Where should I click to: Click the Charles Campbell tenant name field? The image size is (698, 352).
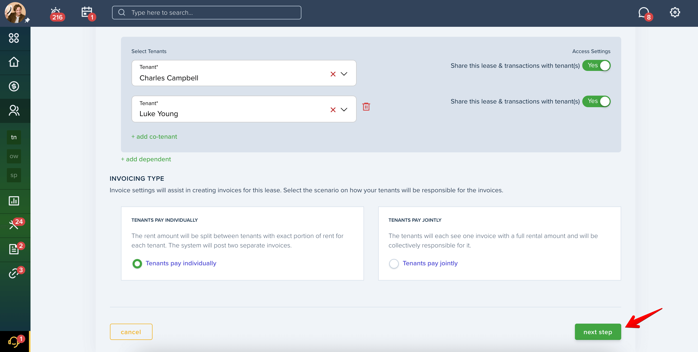coord(244,73)
